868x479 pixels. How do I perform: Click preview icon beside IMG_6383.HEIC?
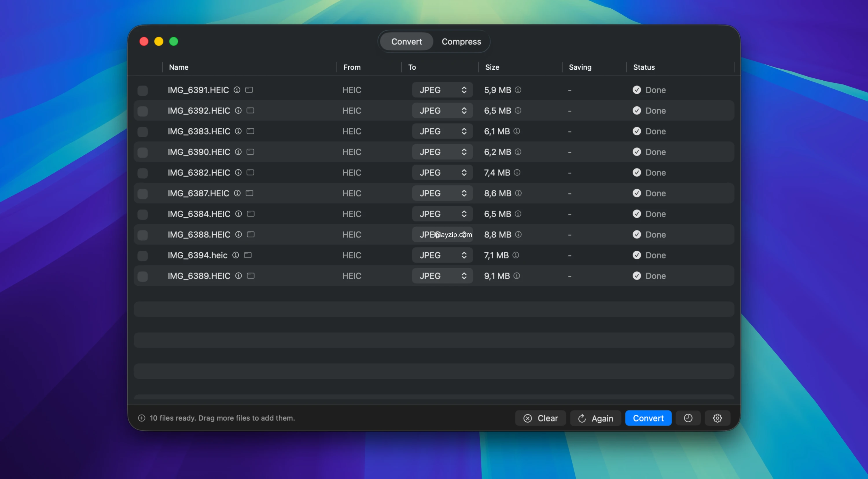tap(250, 131)
